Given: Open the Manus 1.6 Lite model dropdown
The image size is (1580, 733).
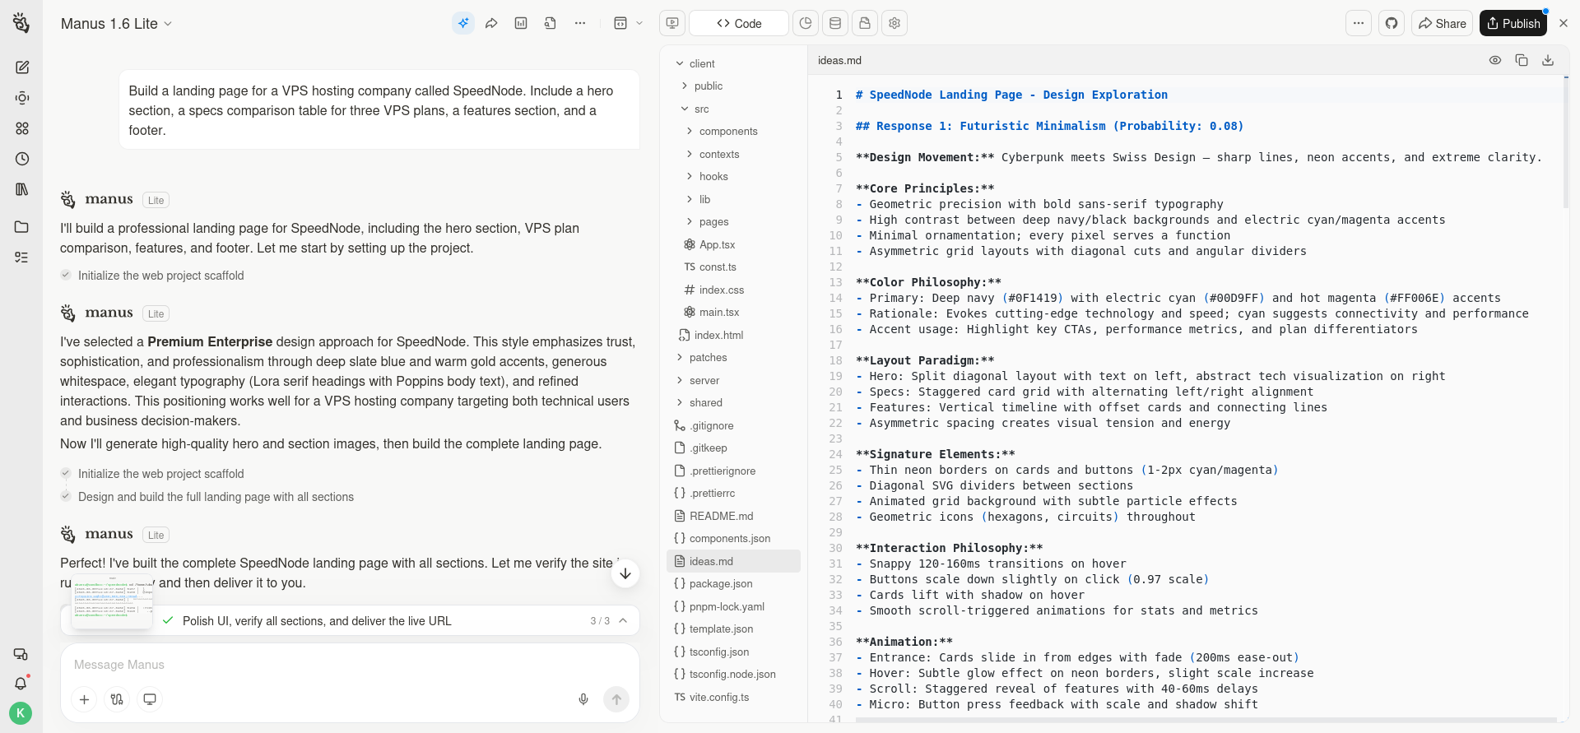Looking at the screenshot, I should tap(116, 24).
